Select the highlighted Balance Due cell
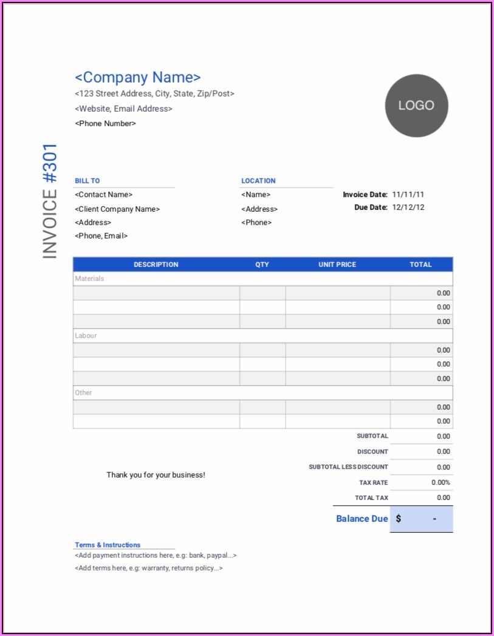Image resolution: width=494 pixels, height=636 pixels. 422,518
